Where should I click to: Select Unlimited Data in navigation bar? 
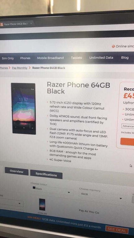tap(101, 58)
